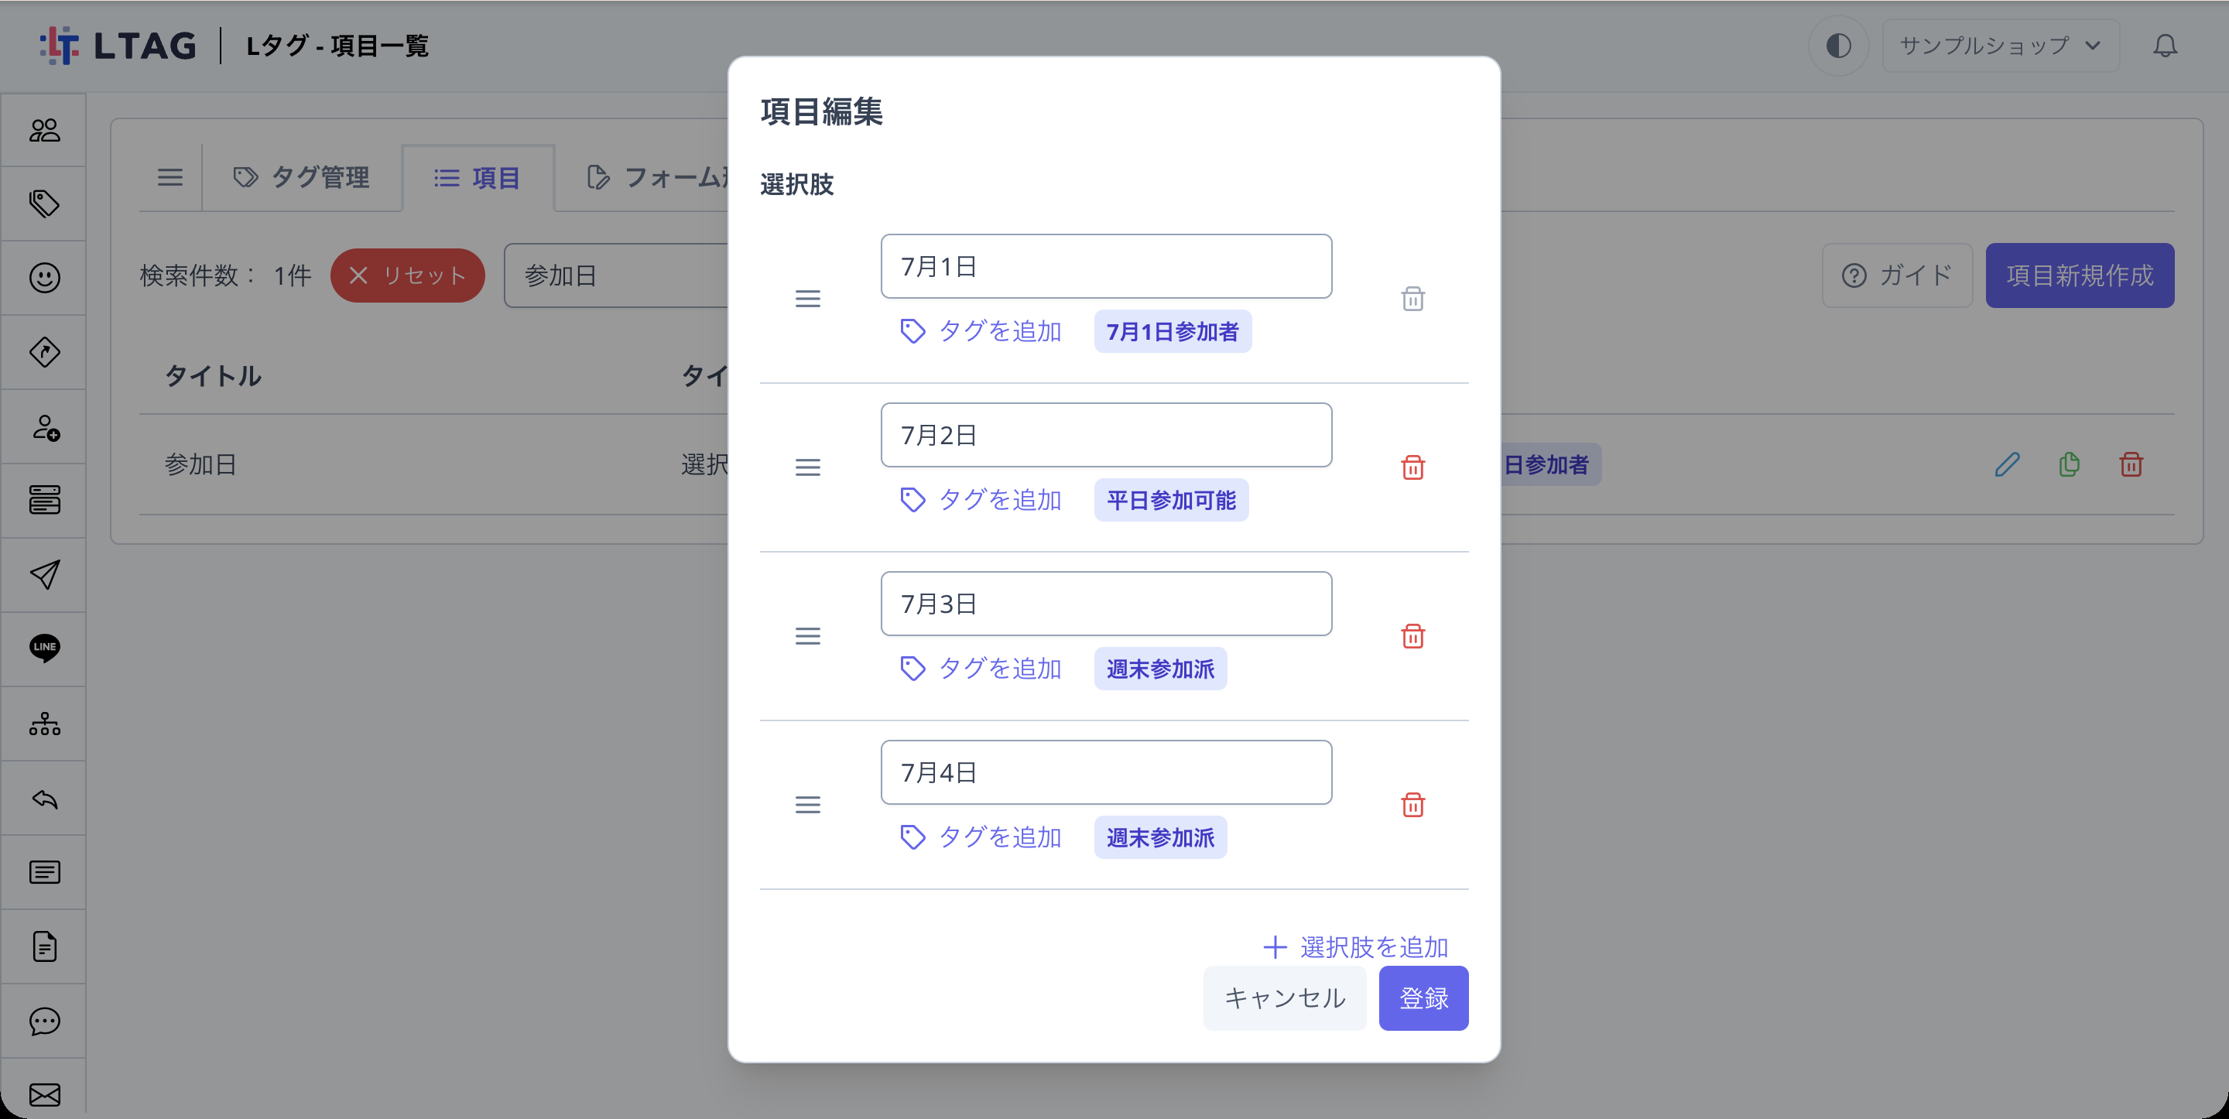Screen dimensions: 2229x1119
Task: Grab the reorder handle for 7月3日
Action: [x=807, y=636]
